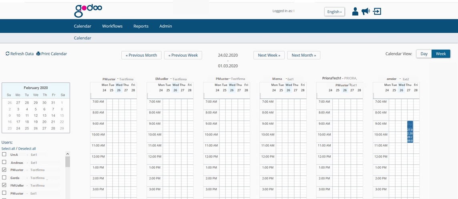Tick the Andreas user checkbox
Viewport: 458px width, 199px height.
pyautogui.click(x=4, y=162)
